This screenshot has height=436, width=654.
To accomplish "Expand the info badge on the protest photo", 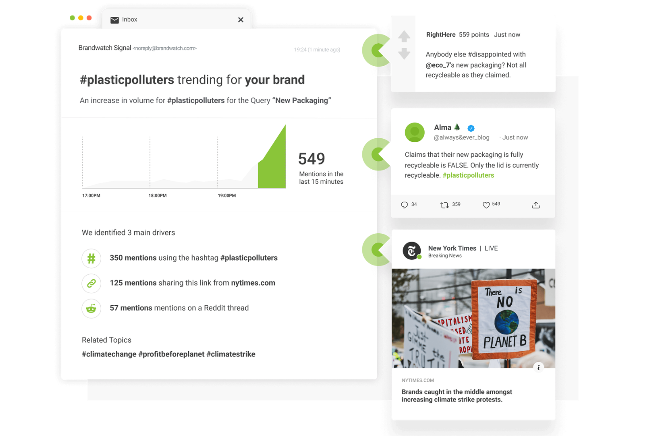I will point(539,367).
